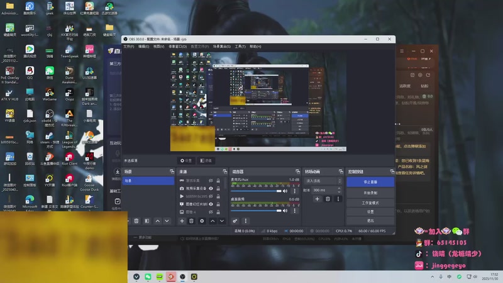
Task: Remove the transition with the trash icon
Action: pyautogui.click(x=328, y=199)
